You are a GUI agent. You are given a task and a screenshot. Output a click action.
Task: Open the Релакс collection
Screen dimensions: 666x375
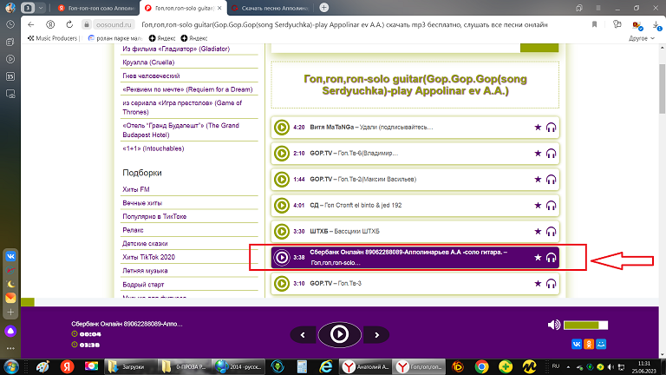[x=133, y=230]
